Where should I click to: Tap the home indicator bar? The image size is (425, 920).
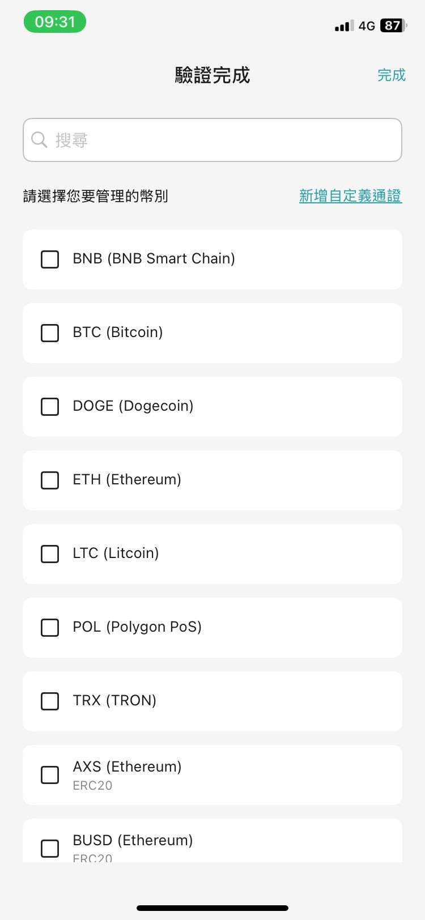[x=212, y=908]
